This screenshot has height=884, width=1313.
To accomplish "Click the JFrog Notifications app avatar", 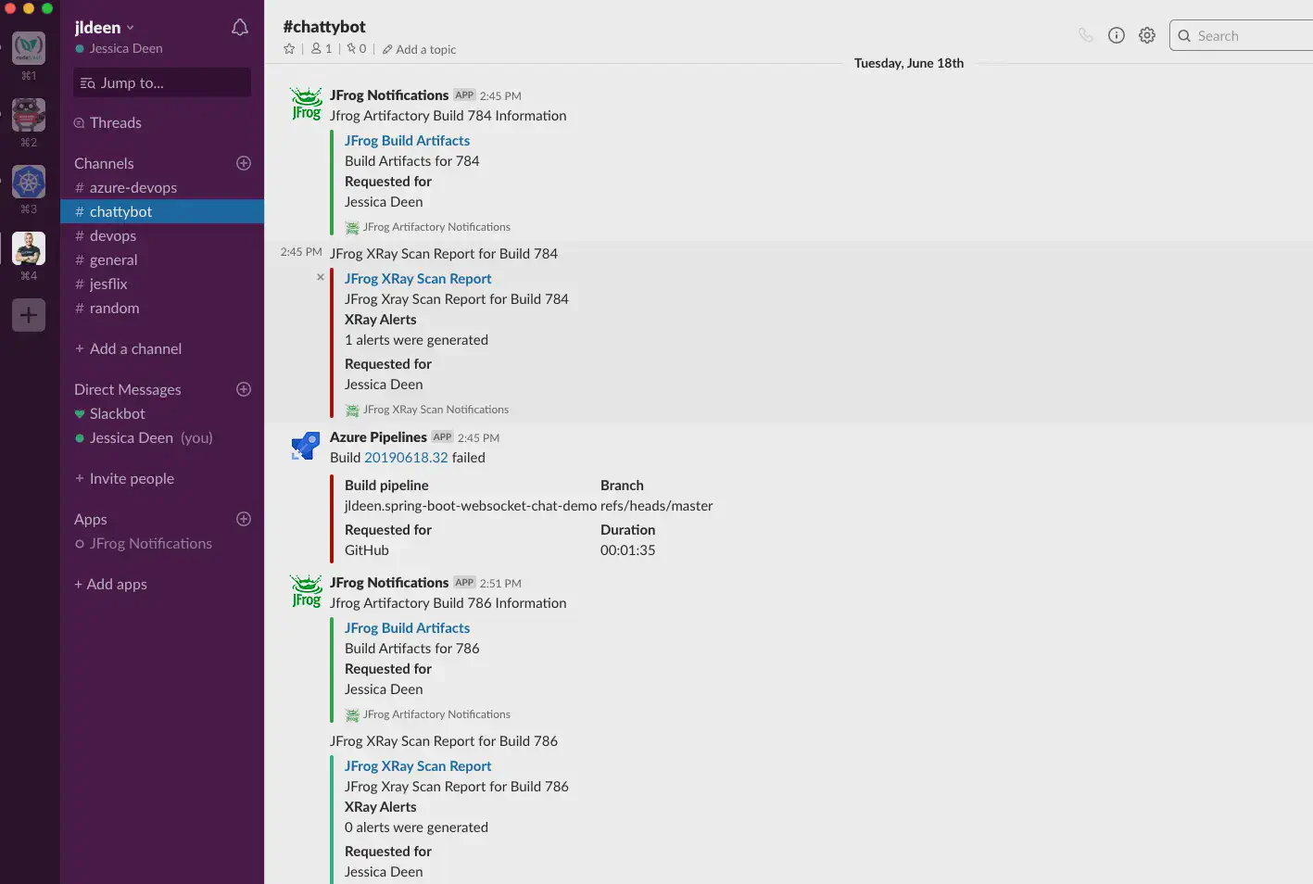I will [306, 103].
